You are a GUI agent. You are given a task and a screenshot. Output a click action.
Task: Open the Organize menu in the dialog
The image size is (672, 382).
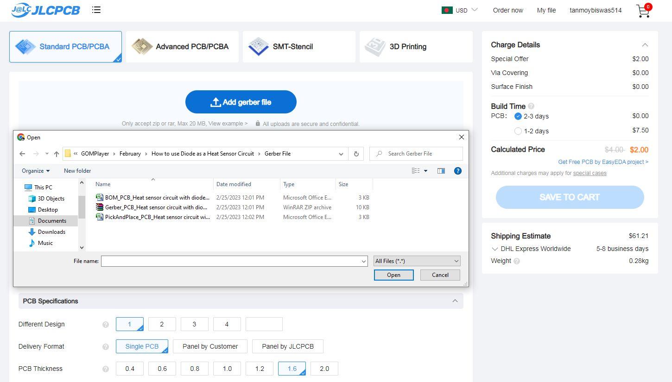click(x=36, y=171)
